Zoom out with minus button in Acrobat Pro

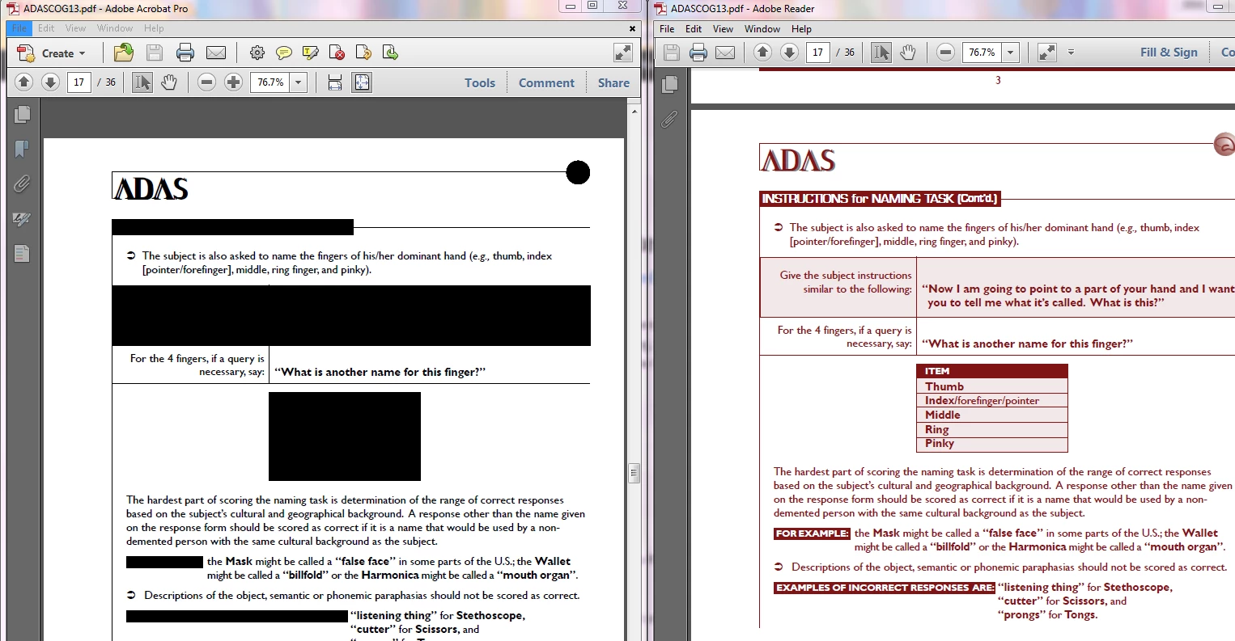[207, 82]
